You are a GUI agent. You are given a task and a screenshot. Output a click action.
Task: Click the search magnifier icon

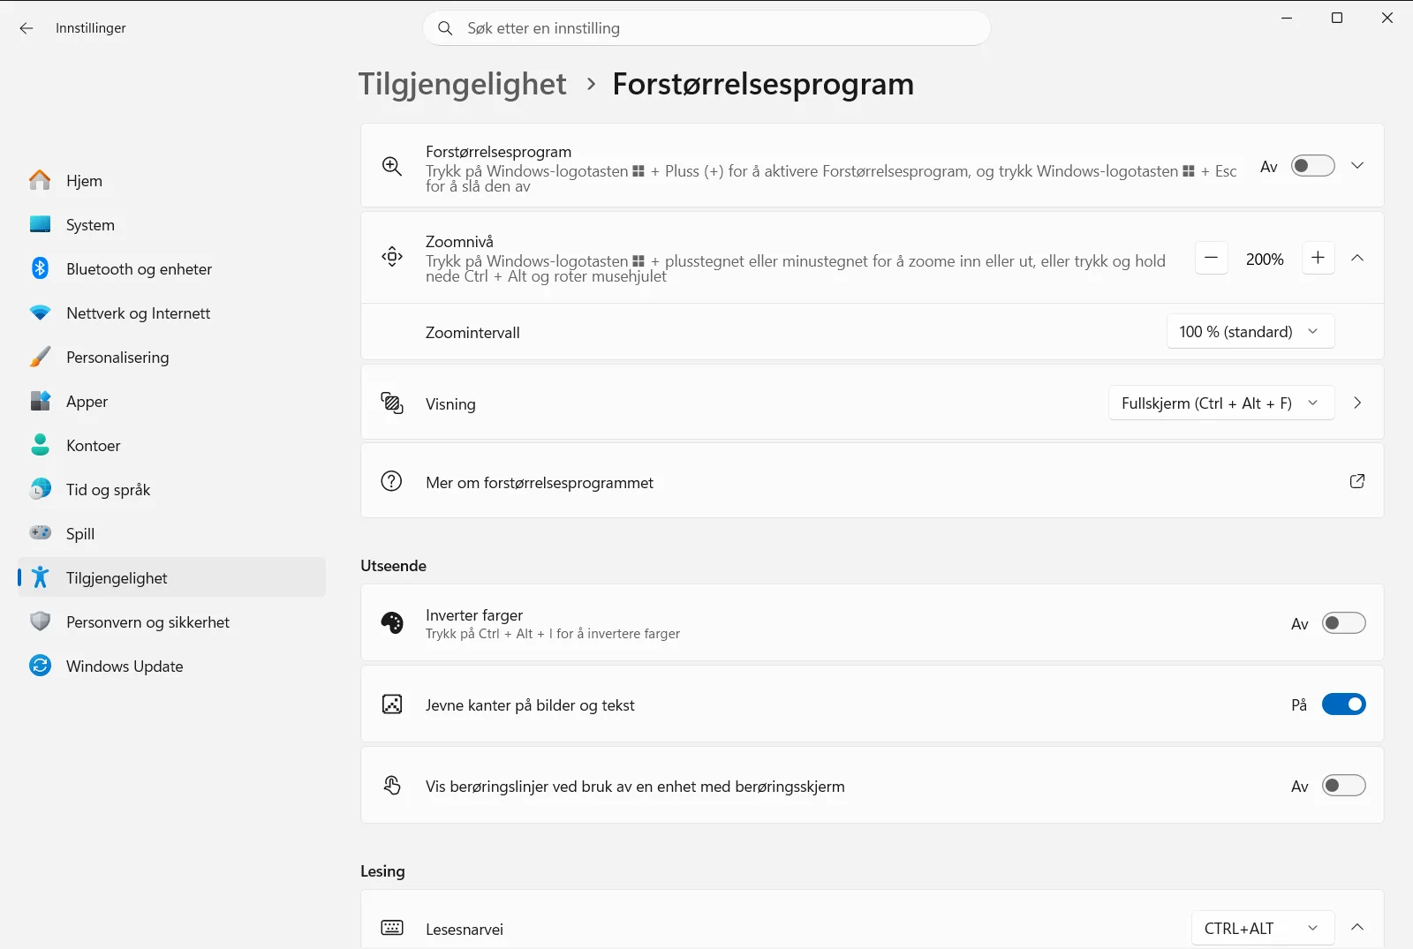(446, 28)
